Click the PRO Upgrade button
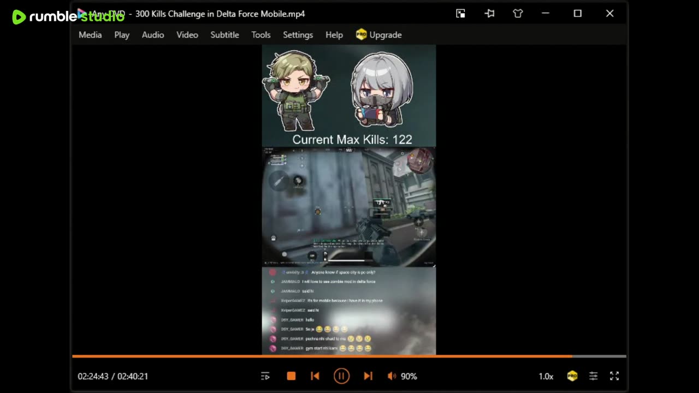 (x=378, y=35)
